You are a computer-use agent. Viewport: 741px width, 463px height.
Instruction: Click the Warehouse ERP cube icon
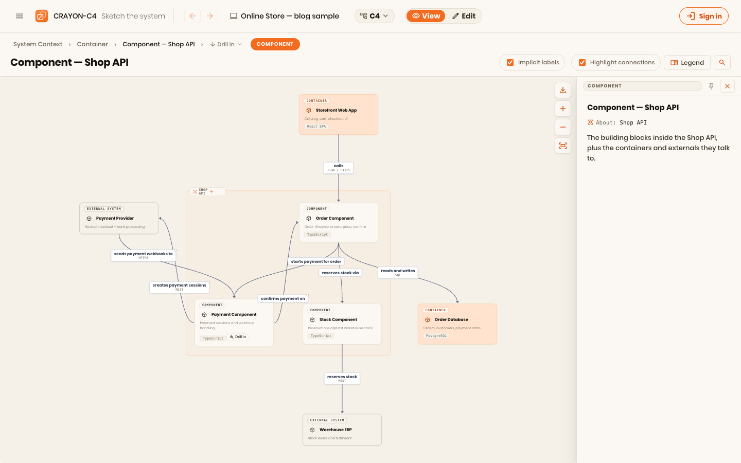pyautogui.click(x=312, y=430)
